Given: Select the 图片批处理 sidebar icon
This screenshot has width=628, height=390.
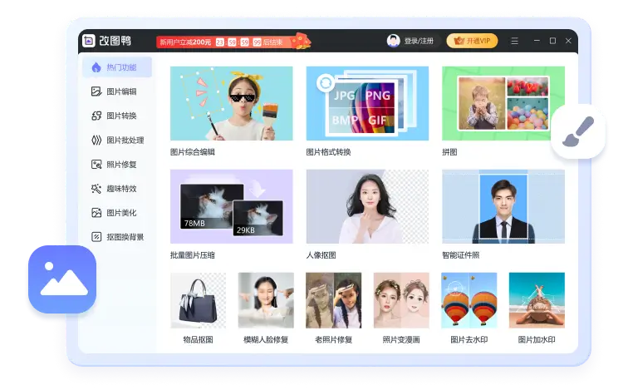Looking at the screenshot, I should (x=96, y=141).
